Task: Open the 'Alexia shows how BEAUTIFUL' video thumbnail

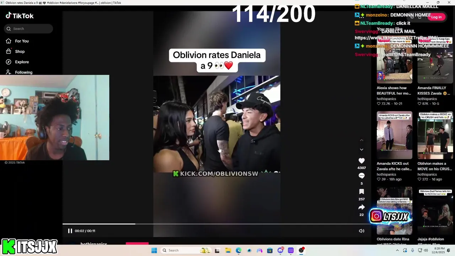Action: pos(395,60)
